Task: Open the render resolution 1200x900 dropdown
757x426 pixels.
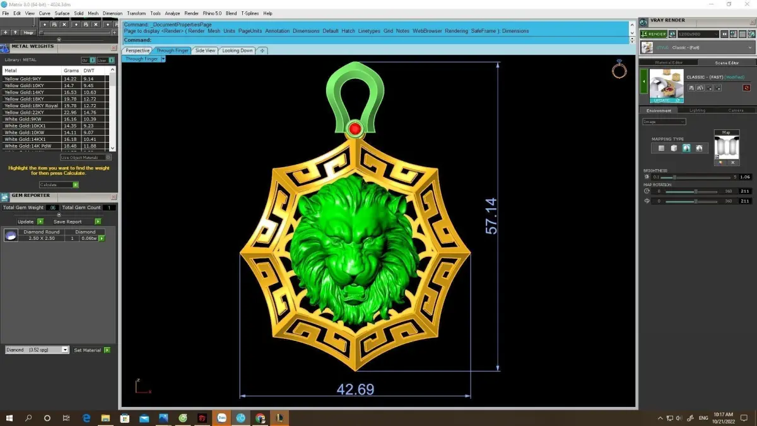Action: (698, 34)
